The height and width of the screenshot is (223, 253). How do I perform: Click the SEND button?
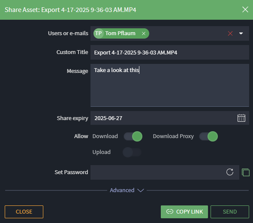(x=230, y=212)
